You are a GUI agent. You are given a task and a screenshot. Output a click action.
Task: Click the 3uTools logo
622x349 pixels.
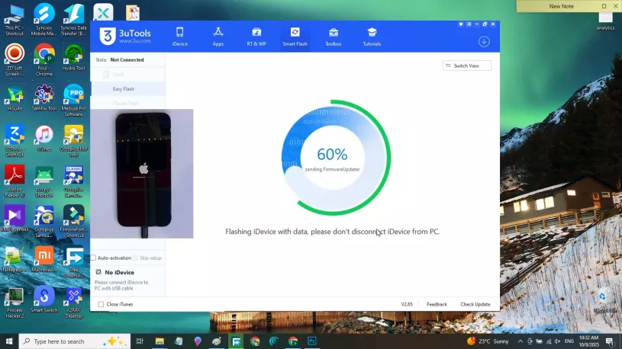coord(108,37)
